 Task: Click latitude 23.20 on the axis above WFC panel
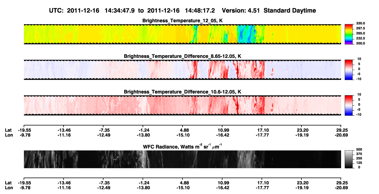[302, 130]
